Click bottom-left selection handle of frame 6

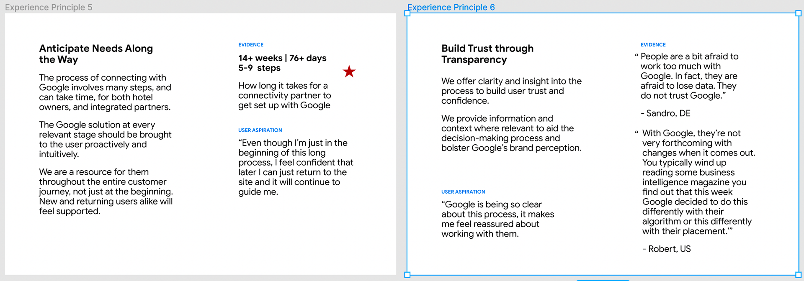coord(407,275)
